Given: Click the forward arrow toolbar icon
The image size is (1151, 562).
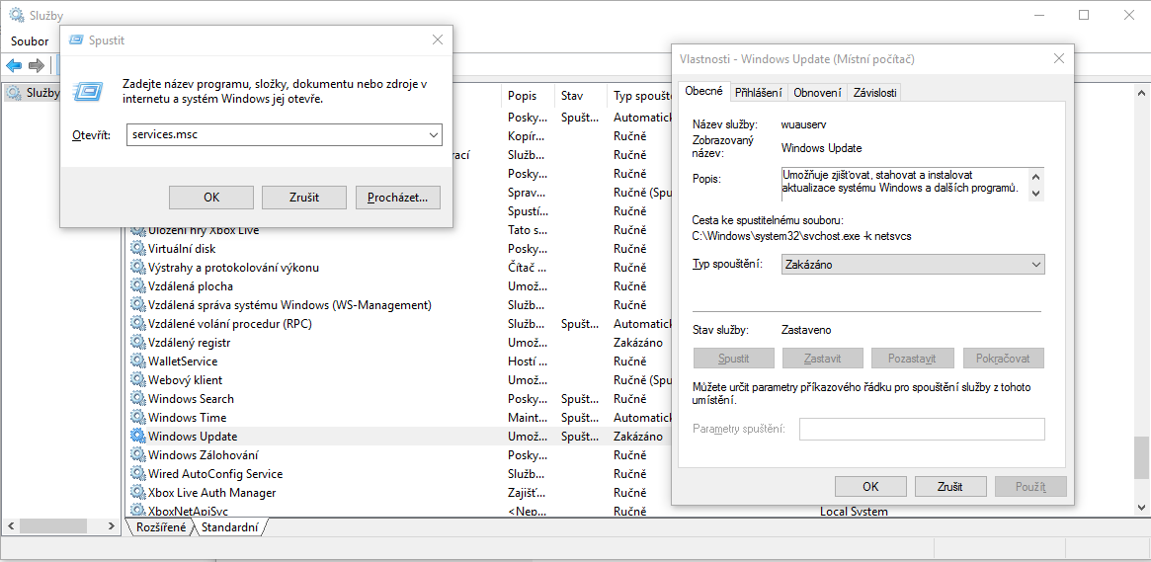Looking at the screenshot, I should coord(37,65).
